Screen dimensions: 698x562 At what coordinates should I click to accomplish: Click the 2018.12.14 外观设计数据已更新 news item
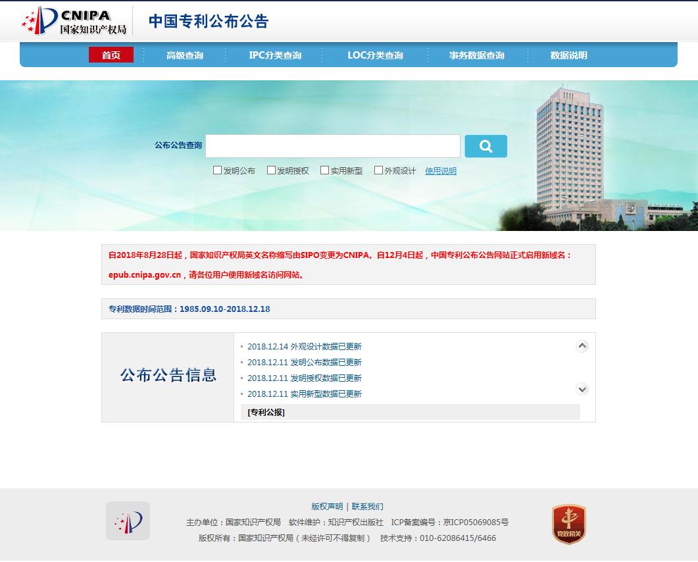[x=304, y=345]
